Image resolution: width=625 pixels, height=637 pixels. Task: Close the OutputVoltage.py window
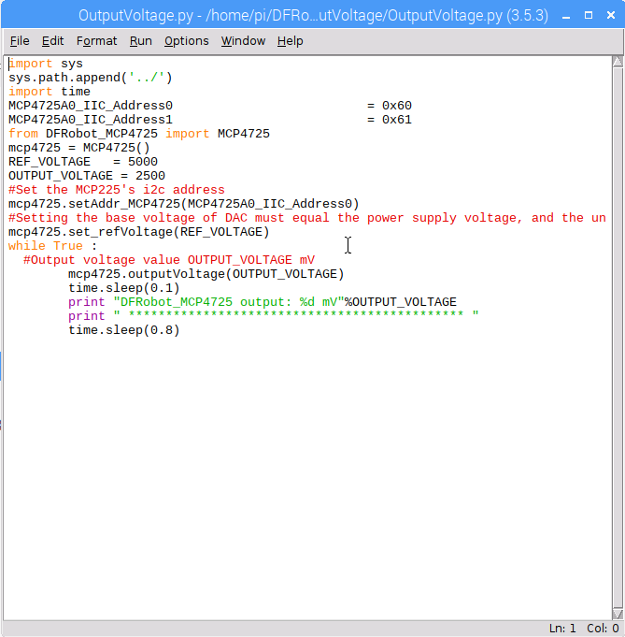point(611,16)
